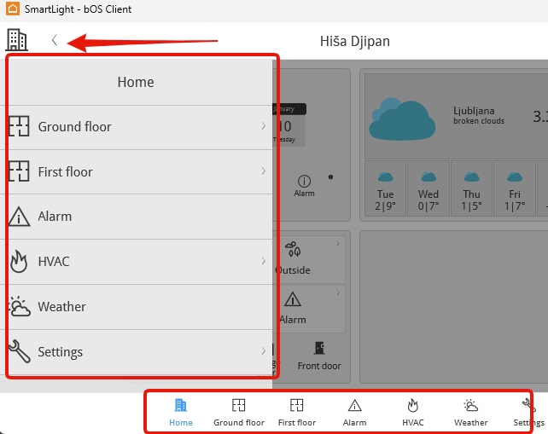Click the broken clouds description text
Viewport: 548px width, 434px height.
click(x=479, y=121)
